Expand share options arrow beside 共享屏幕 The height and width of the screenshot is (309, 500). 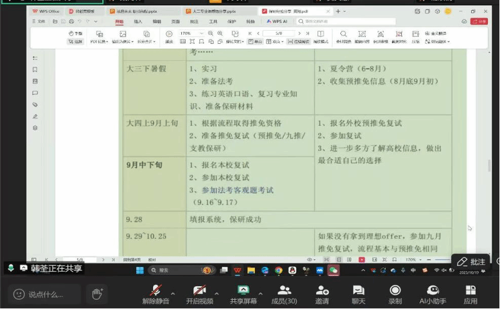[260, 293]
